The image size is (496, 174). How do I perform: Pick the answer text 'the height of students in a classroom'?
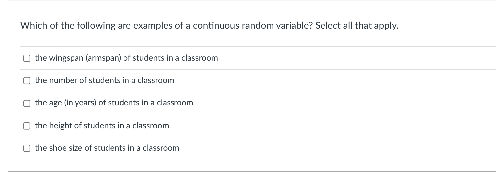click(102, 126)
